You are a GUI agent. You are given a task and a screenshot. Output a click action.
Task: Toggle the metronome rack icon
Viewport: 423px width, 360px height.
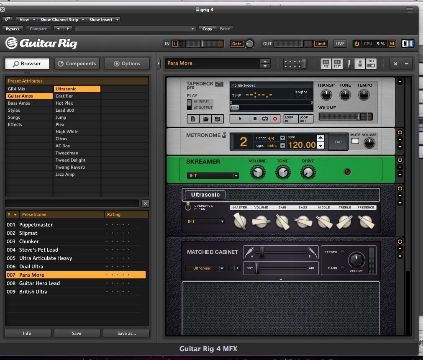359,64
